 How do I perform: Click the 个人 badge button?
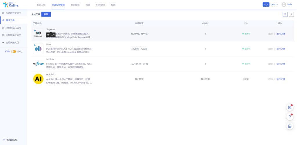tap(266, 5)
